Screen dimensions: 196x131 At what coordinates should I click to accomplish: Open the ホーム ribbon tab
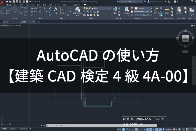[x=9, y=5]
